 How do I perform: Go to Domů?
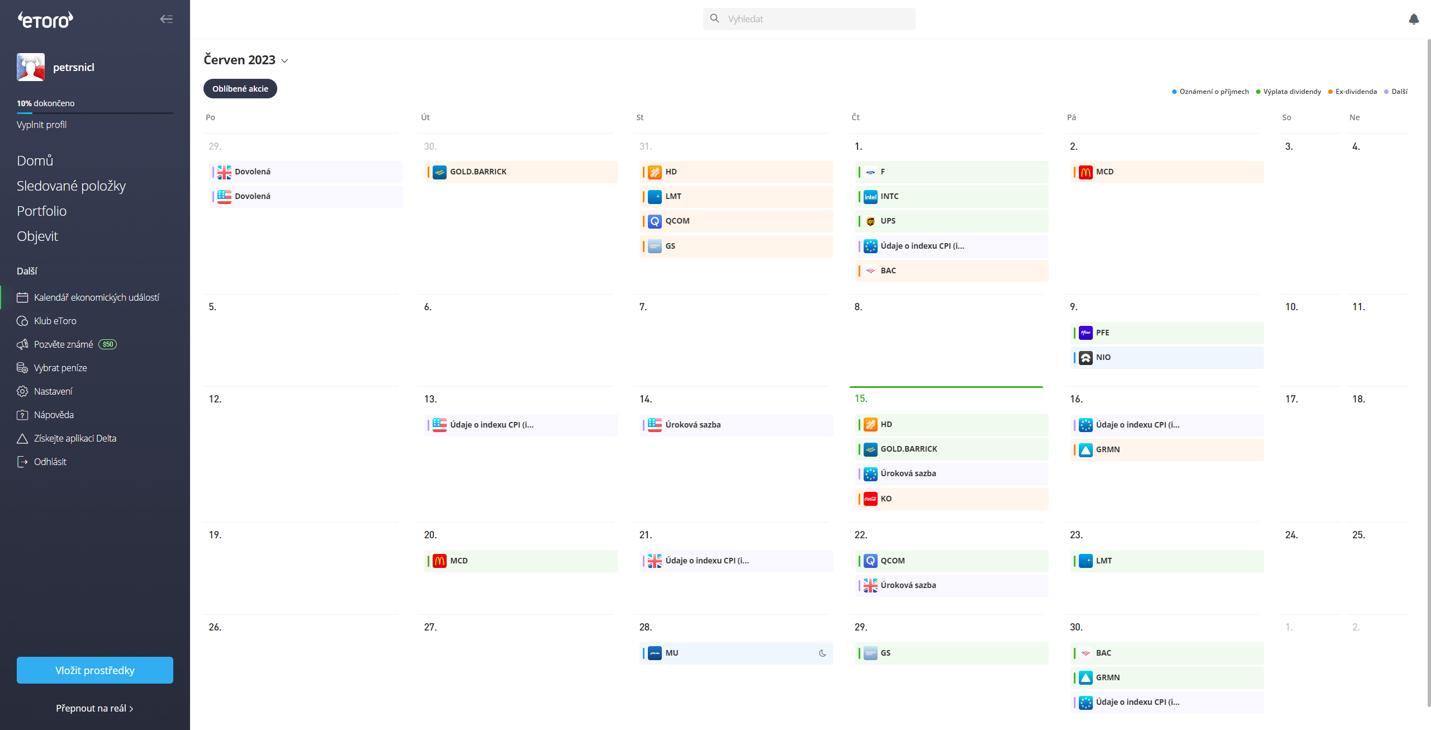click(x=35, y=161)
